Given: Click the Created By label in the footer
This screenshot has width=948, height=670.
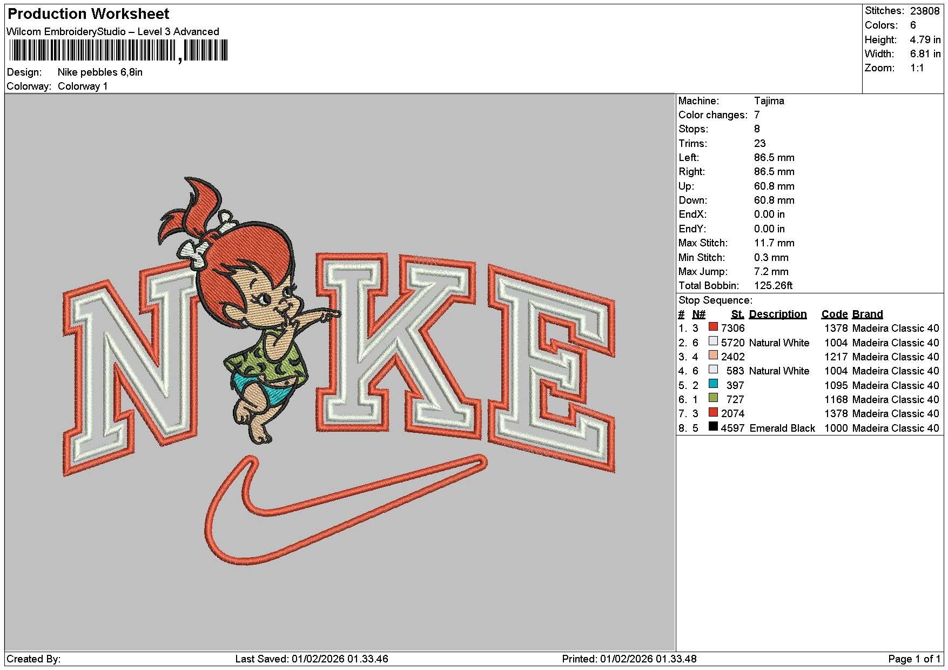Looking at the screenshot, I should coord(33,659).
